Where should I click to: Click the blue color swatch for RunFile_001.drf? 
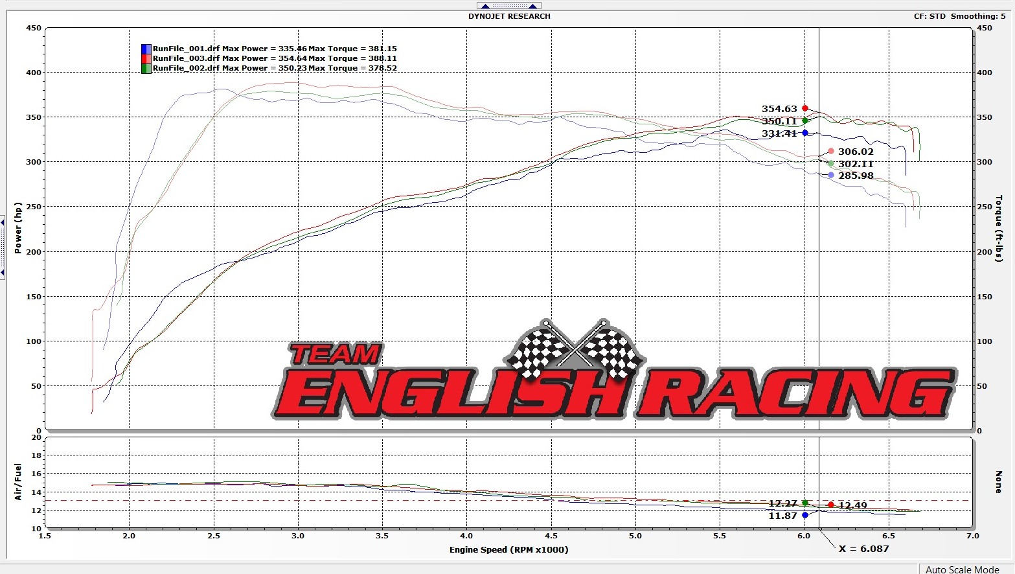(146, 49)
